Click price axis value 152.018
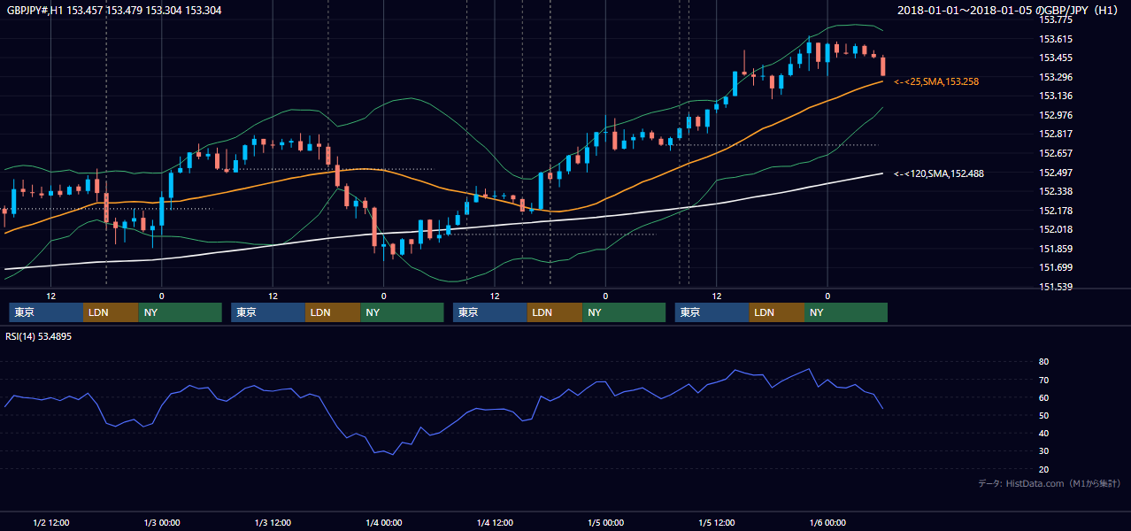1131x531 pixels. click(1056, 229)
